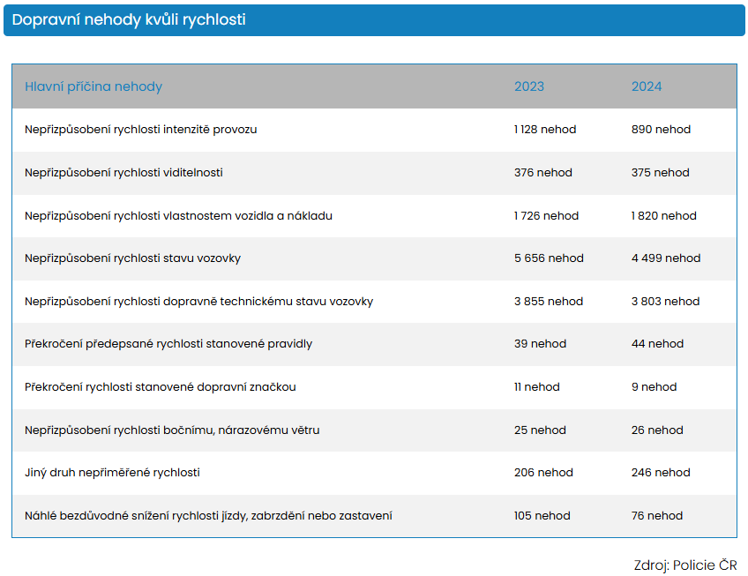
Task: Click the 'Dopravní nehody kvůli rychlosti' title banner
Action: click(129, 20)
